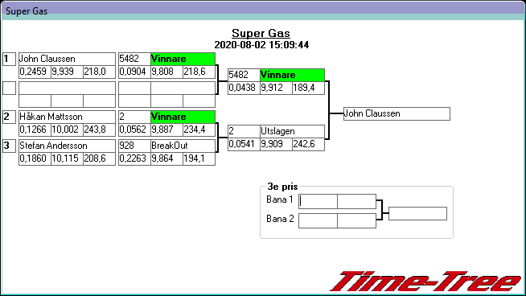Click the final winner John Claussen box
This screenshot has height=296, width=526.
tap(397, 113)
